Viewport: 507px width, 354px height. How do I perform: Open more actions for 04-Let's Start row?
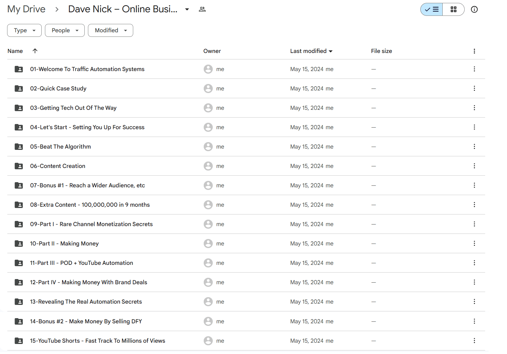(x=474, y=127)
